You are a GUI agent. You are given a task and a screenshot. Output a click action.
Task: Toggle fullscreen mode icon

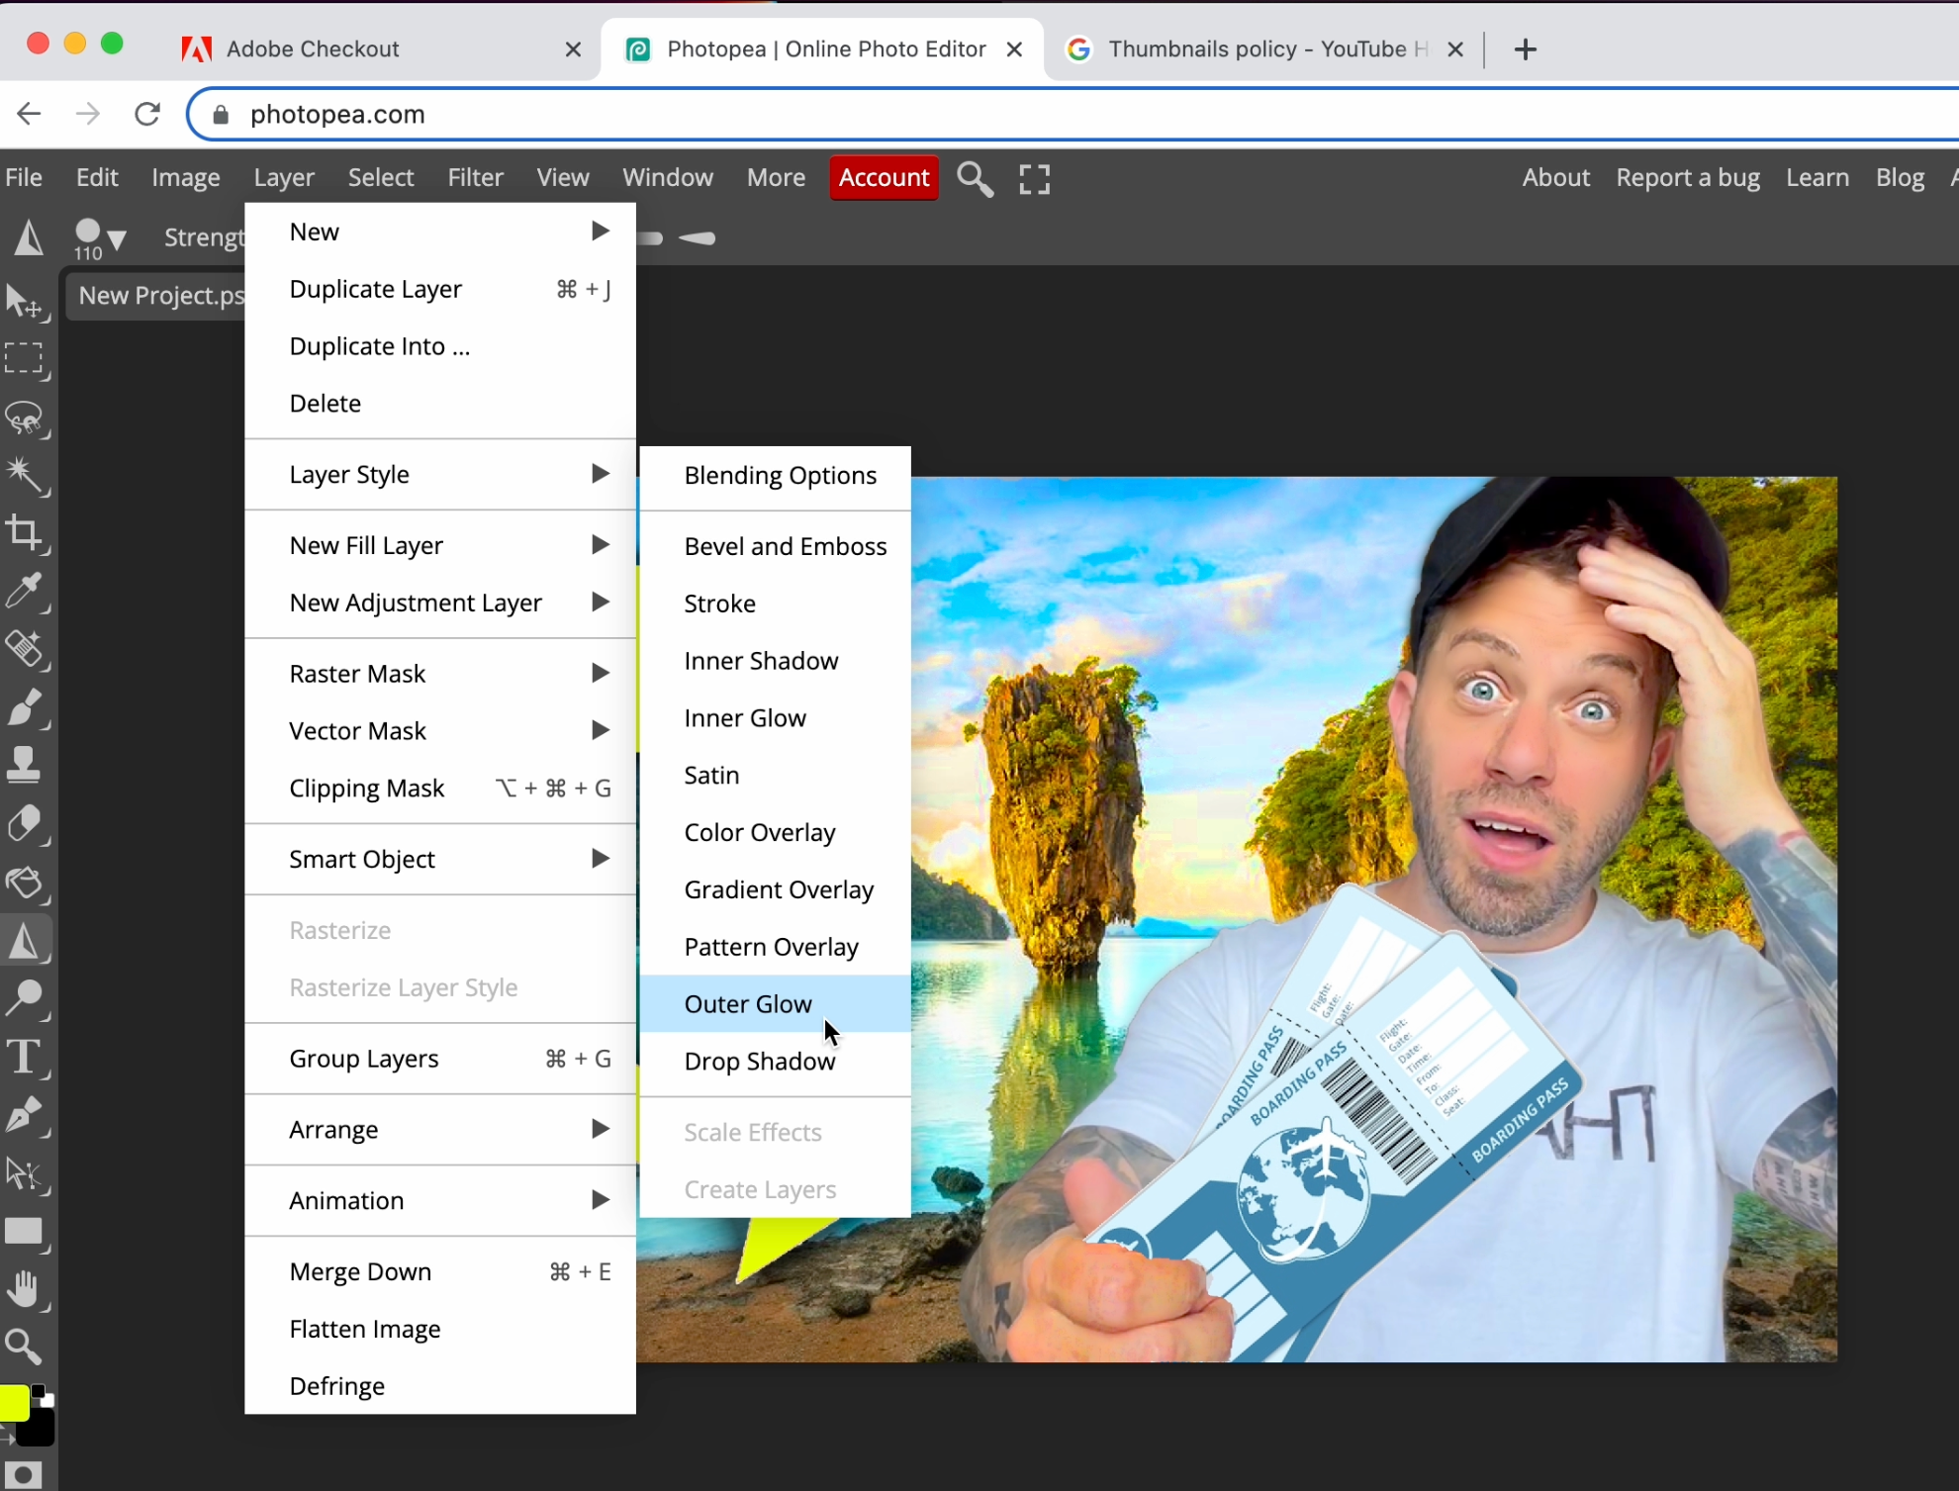[x=1035, y=179]
